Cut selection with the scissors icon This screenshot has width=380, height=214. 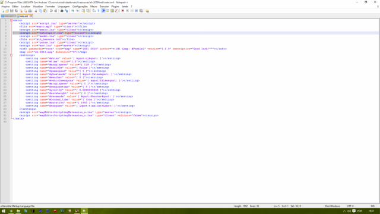(36, 11)
